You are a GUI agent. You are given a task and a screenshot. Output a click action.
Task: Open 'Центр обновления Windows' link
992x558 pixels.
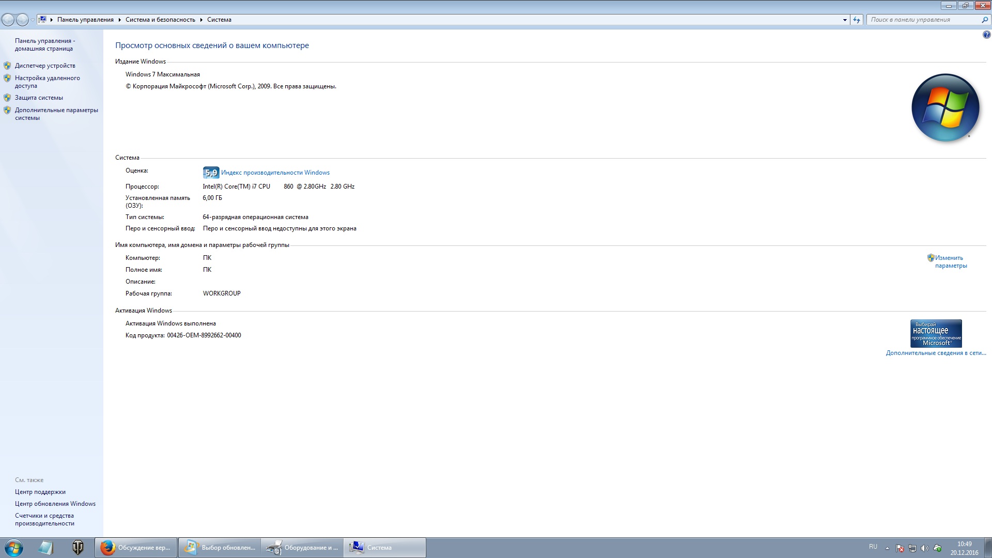click(x=55, y=504)
